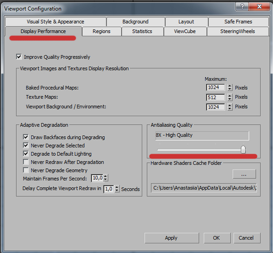Increase Maintain Frames Per Second spinner

(105, 177)
